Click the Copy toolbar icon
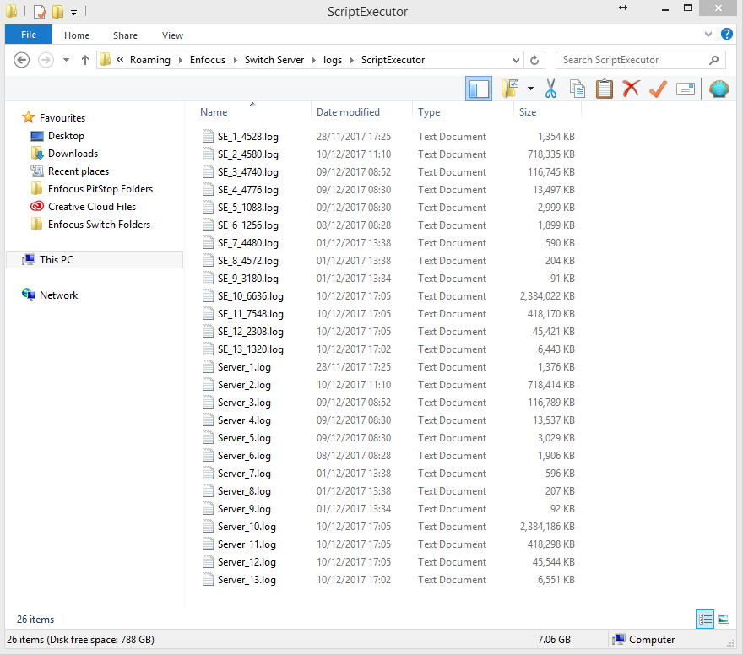The width and height of the screenshot is (743, 655). tap(578, 89)
